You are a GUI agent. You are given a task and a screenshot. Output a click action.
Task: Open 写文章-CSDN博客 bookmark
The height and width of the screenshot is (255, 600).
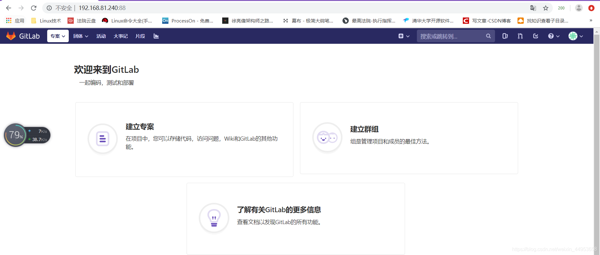pos(487,21)
